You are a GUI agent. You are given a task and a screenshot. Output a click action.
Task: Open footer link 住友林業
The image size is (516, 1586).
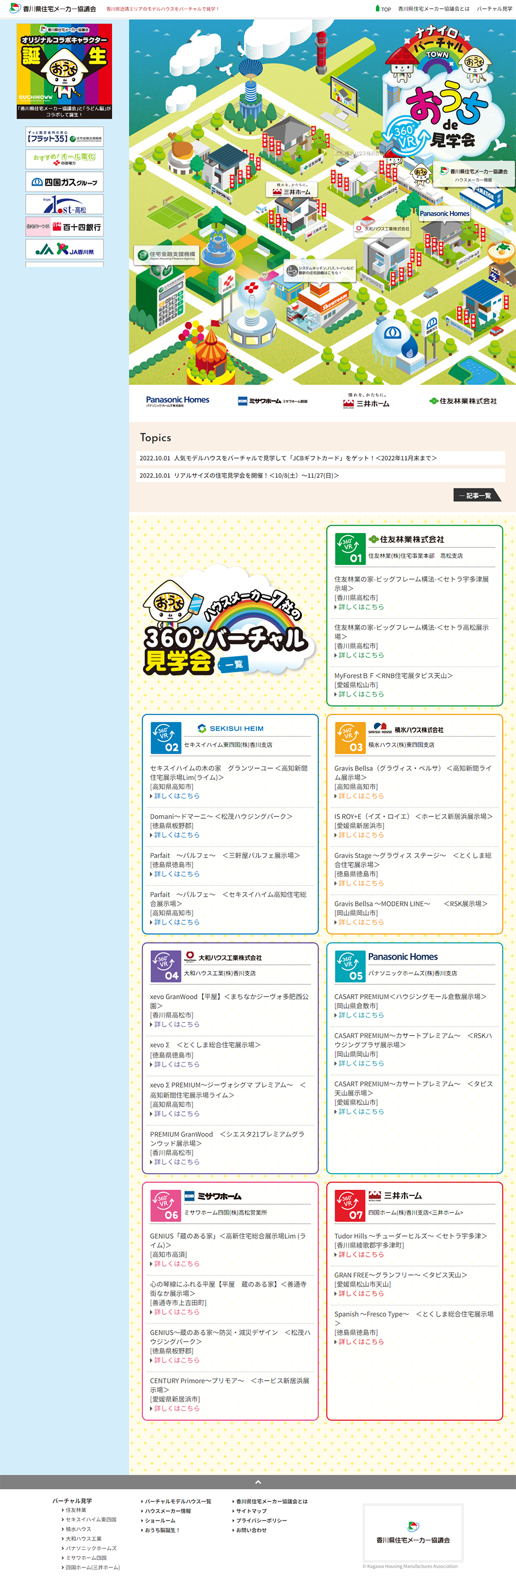coord(76,1510)
